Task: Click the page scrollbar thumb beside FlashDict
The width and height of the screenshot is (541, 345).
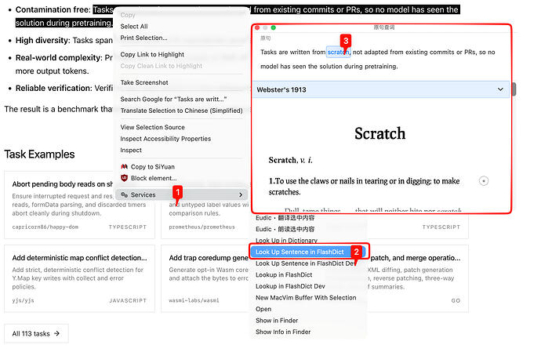Action: [514, 89]
